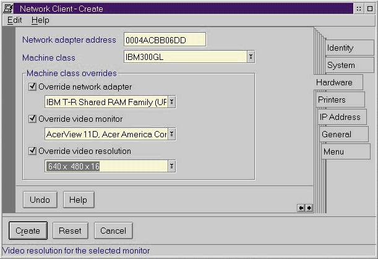Maximize the Network Client window
Image resolution: width=378 pixels, height=259 pixels.
pyautogui.click(x=369, y=9)
